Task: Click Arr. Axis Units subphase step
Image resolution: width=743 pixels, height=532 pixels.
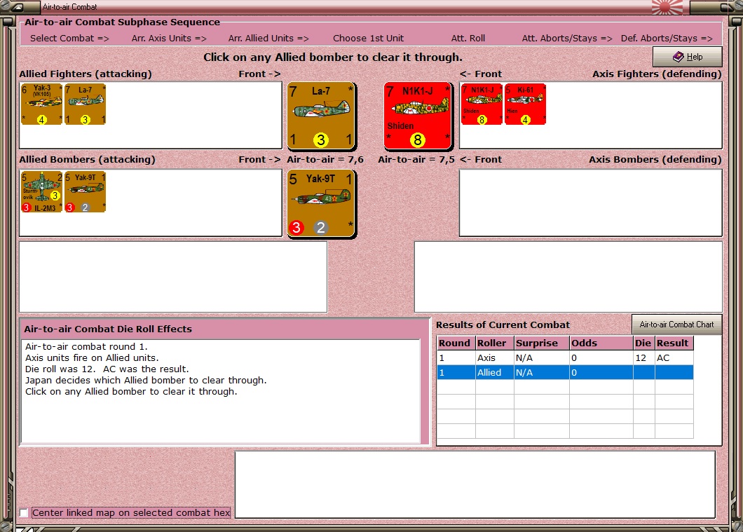Action: (169, 39)
